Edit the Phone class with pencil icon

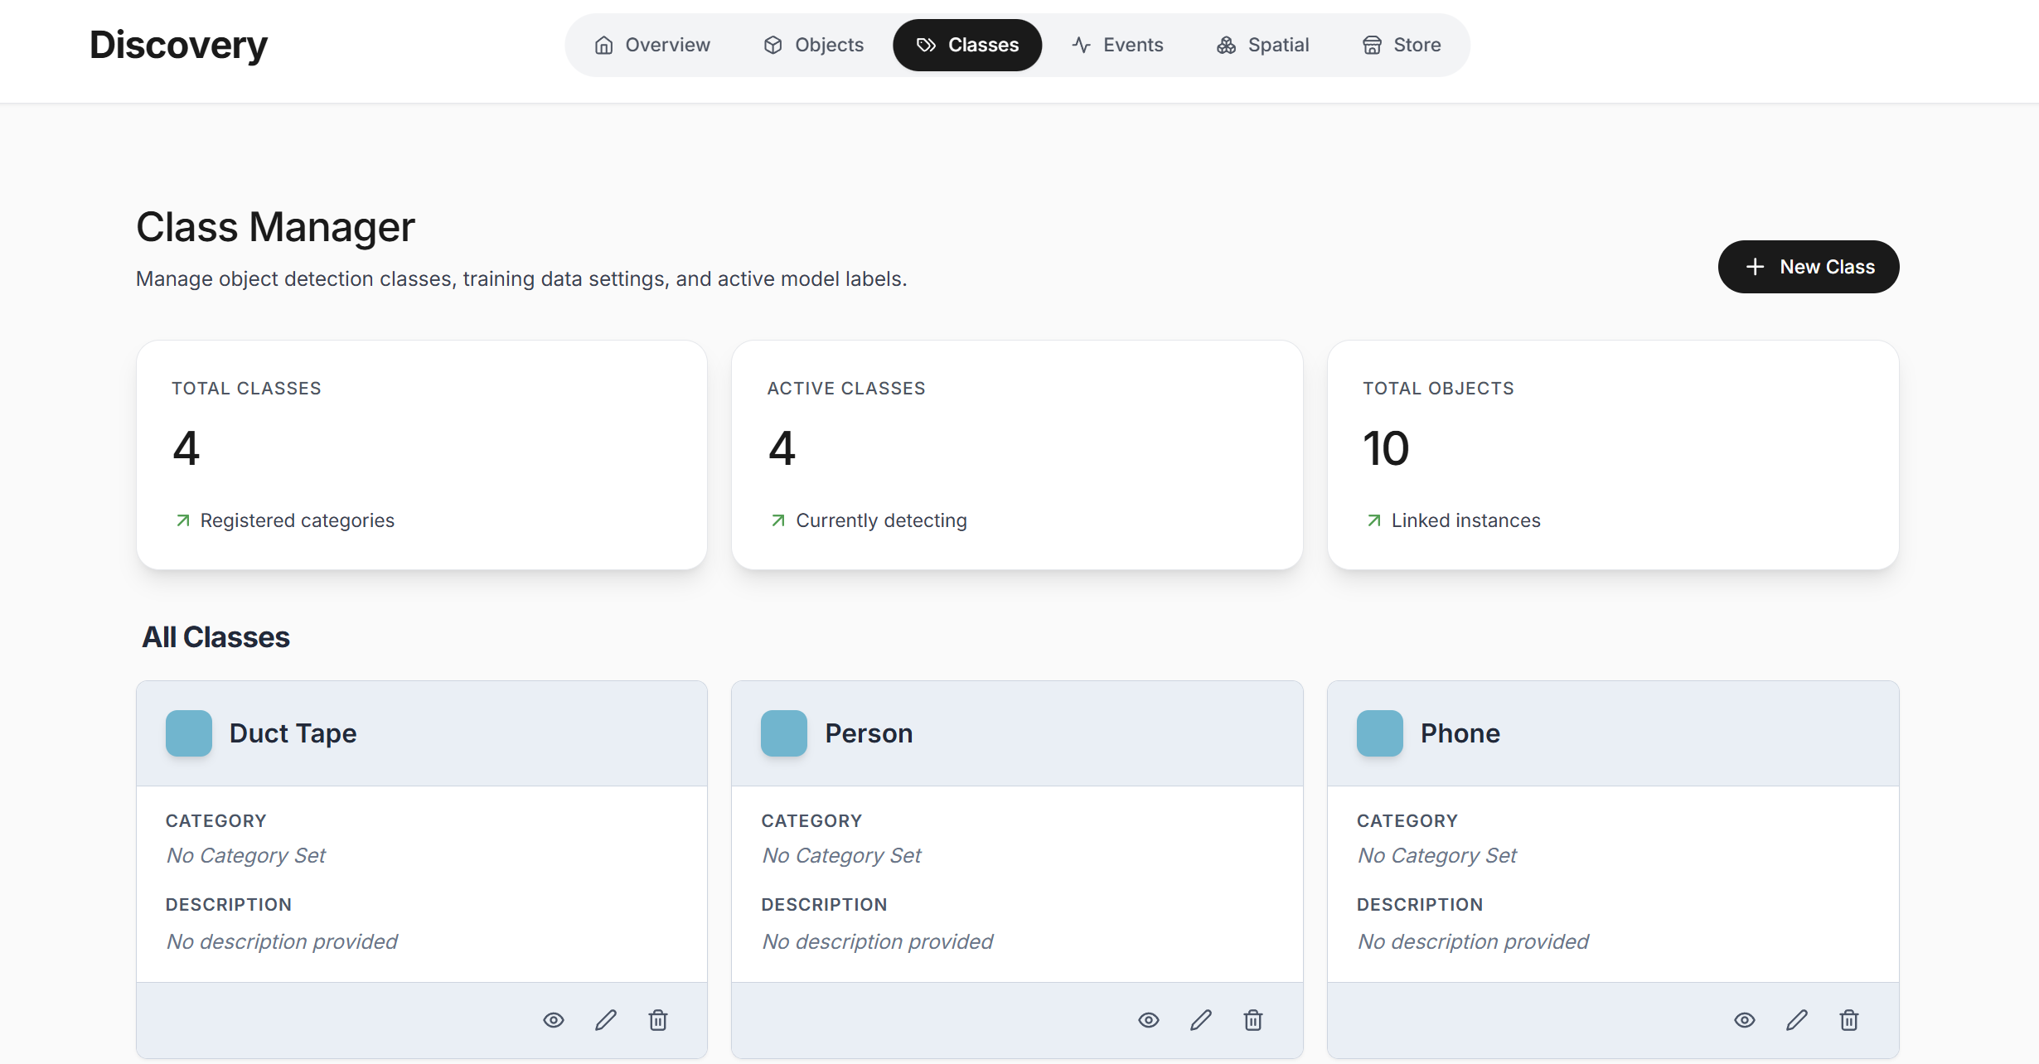1797,1020
